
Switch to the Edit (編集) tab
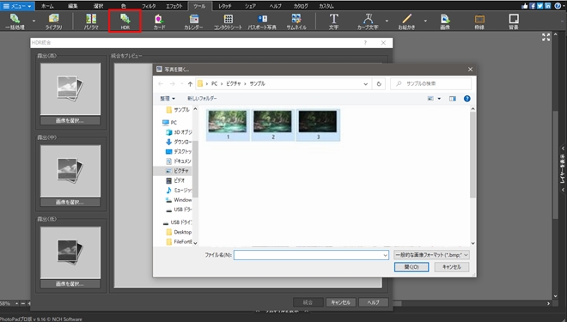click(x=73, y=6)
